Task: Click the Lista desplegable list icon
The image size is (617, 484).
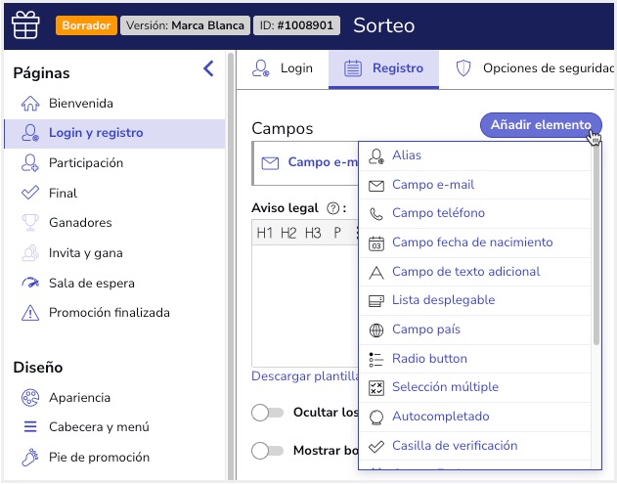Action: (x=376, y=301)
